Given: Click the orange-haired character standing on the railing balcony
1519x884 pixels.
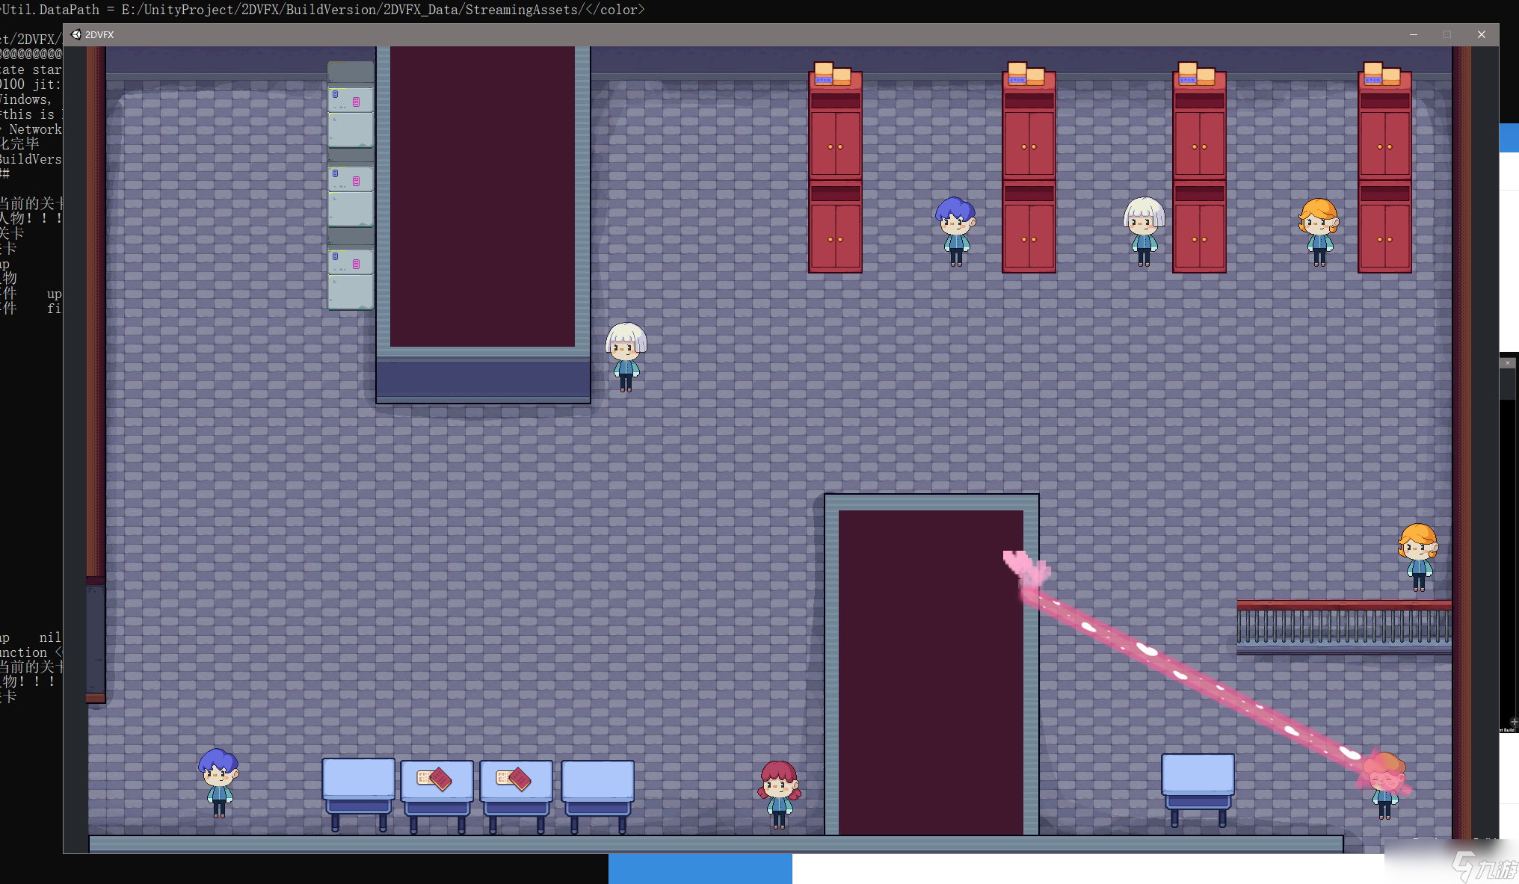Looking at the screenshot, I should tap(1418, 557).
